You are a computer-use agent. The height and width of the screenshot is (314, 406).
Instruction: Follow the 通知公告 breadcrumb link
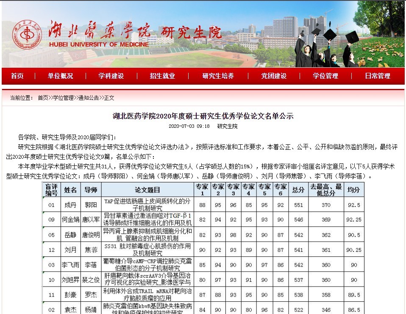(x=89, y=98)
